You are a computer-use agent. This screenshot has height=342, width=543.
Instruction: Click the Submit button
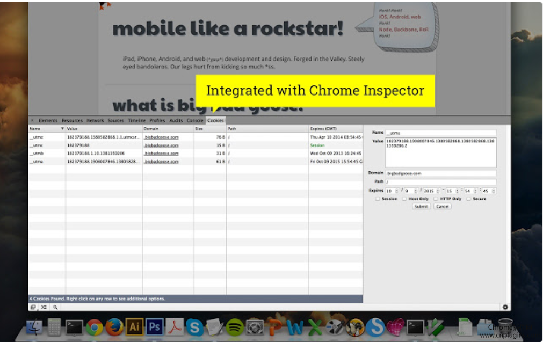pos(421,206)
